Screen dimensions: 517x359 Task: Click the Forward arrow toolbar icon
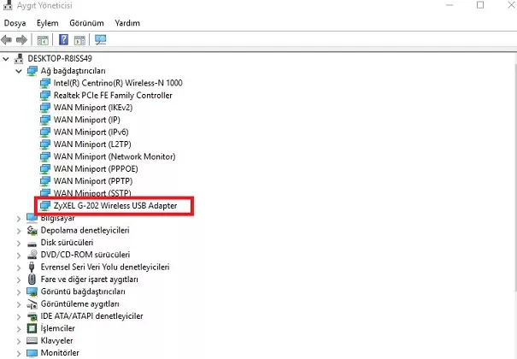coord(21,40)
